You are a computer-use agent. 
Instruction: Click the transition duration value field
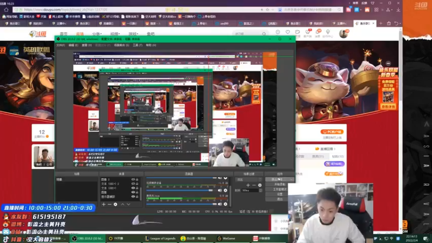pos(250,191)
